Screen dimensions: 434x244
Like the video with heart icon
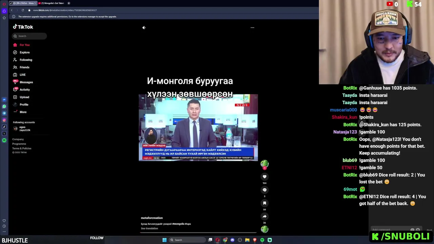[264, 177]
